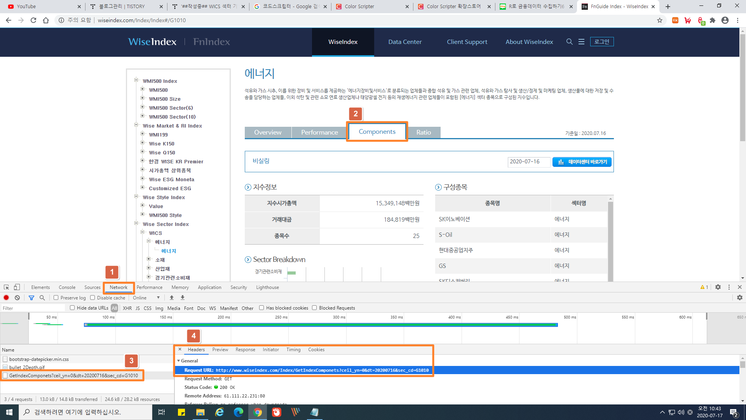Check the Hide data URLs checkbox

coord(72,308)
